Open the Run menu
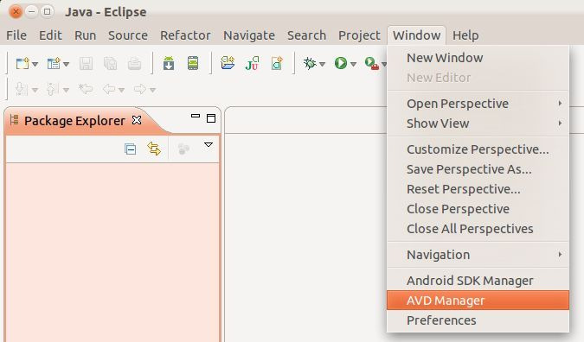 [86, 35]
